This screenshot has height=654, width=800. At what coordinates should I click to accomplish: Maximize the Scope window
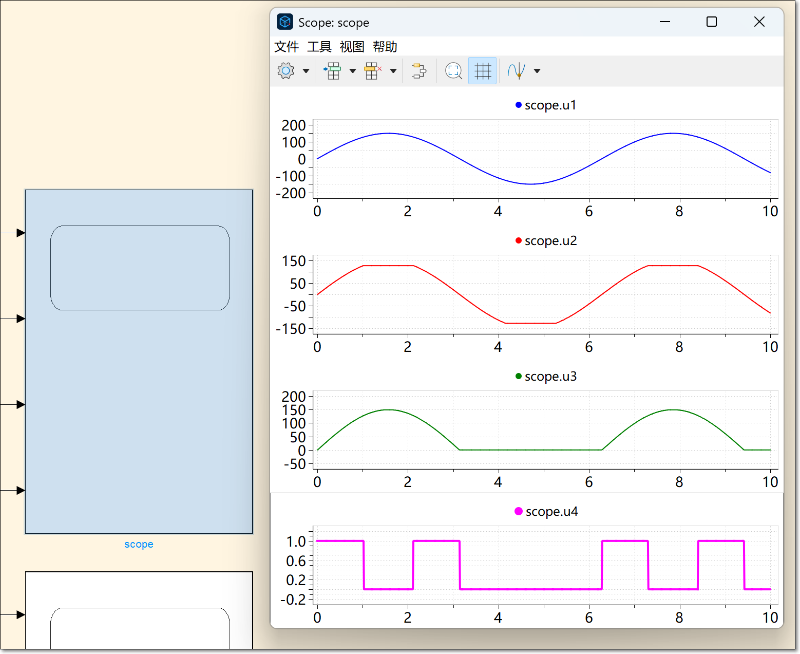coord(712,22)
